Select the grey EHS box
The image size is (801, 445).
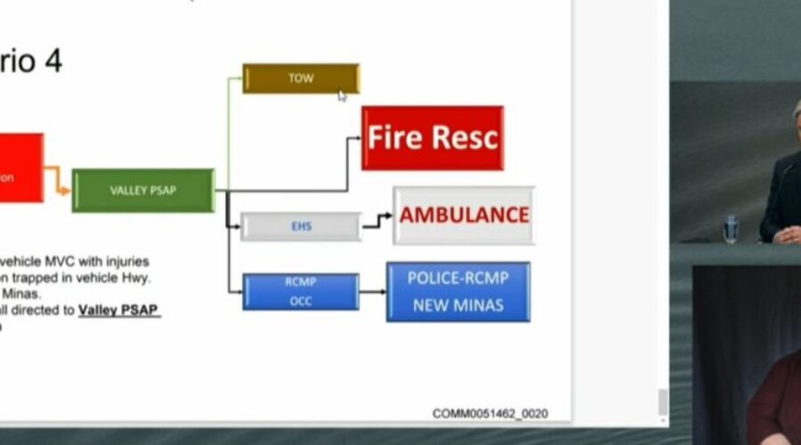301,227
